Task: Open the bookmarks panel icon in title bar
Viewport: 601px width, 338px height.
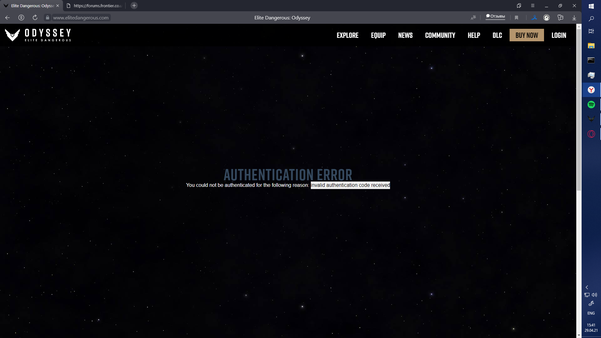Action: click(519, 6)
